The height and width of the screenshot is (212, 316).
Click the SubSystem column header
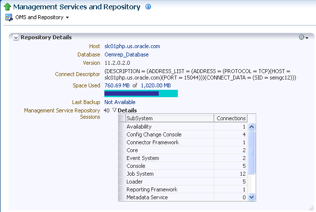tap(170, 118)
